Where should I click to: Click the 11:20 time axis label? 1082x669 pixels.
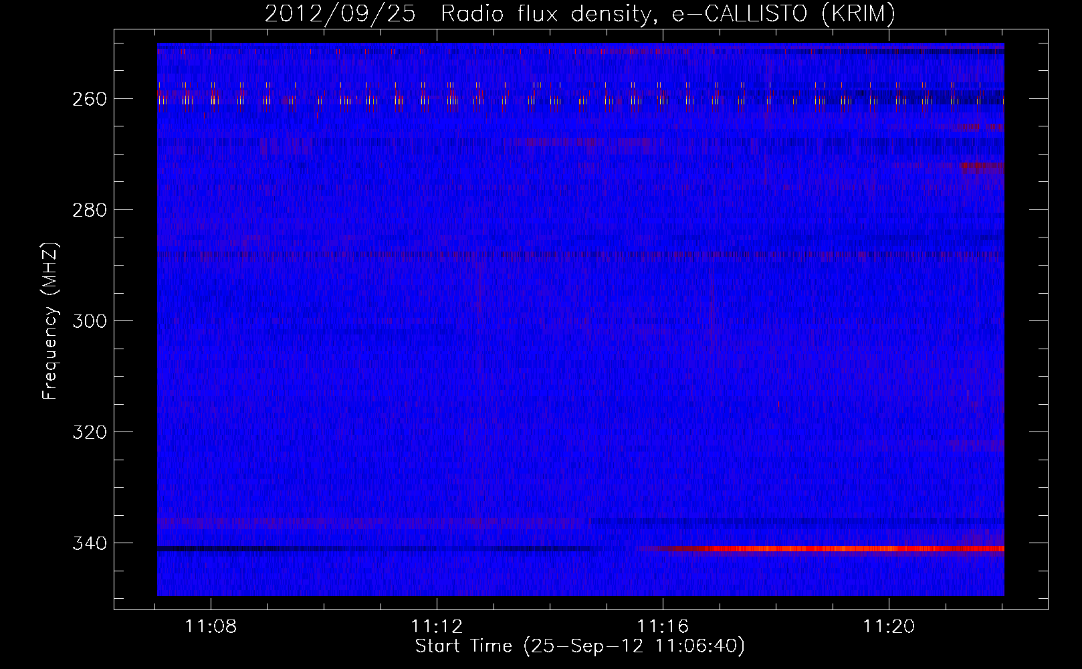889,627
